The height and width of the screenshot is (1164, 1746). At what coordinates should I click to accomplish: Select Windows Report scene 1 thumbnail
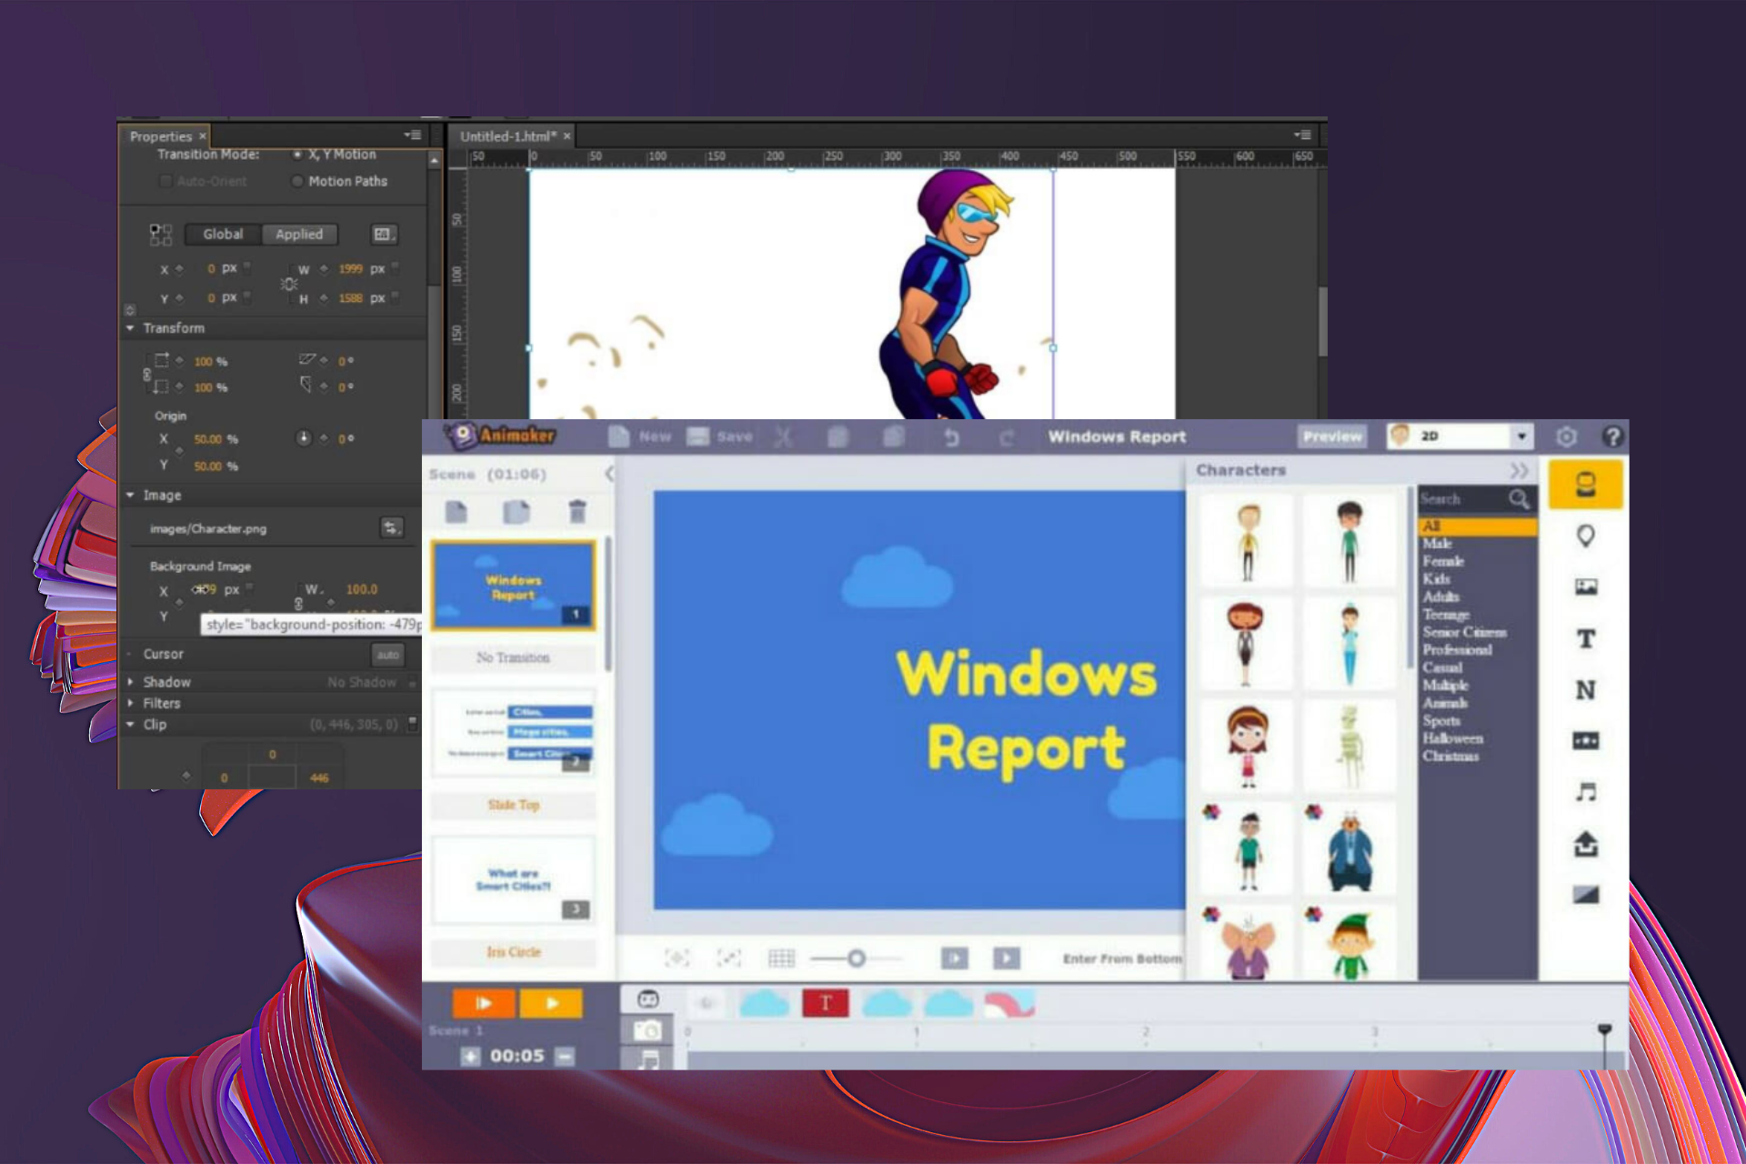pos(513,586)
